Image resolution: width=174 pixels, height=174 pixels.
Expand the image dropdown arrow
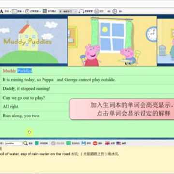pos(24,11)
